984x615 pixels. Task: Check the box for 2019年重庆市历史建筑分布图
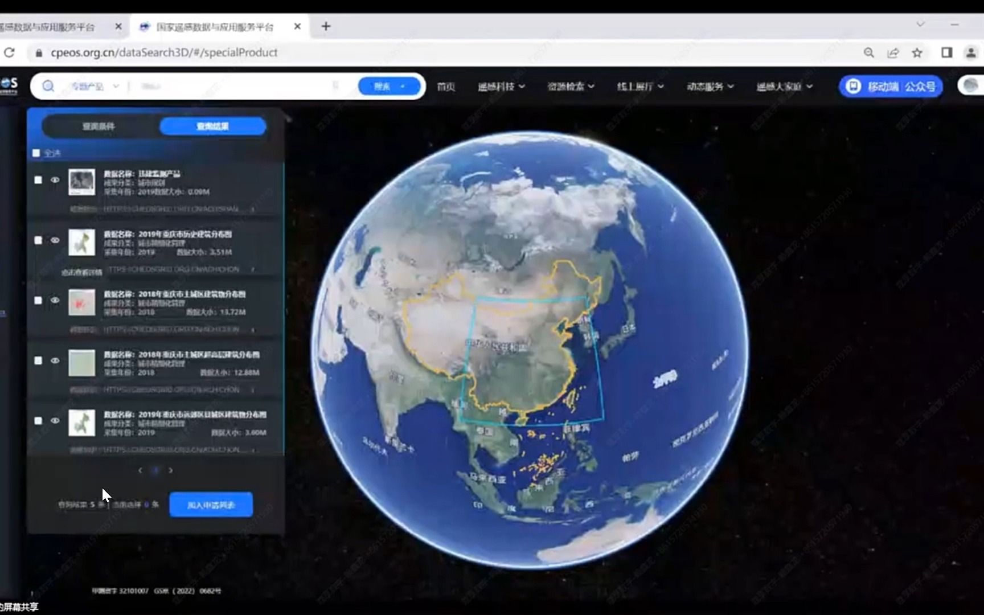coord(38,240)
